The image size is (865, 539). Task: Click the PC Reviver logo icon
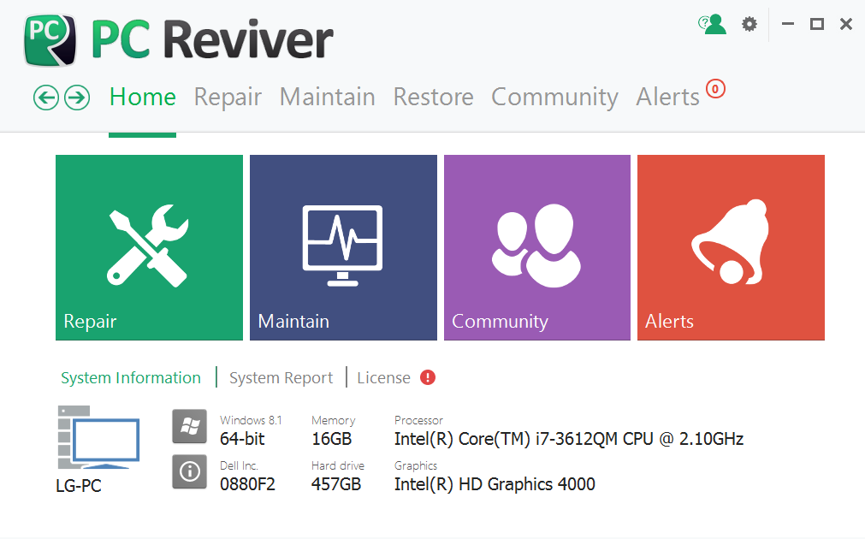[50, 40]
